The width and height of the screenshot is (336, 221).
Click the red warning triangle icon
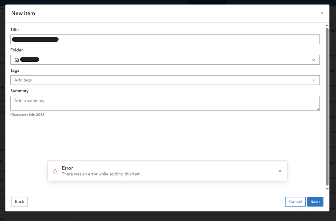[x=55, y=171]
